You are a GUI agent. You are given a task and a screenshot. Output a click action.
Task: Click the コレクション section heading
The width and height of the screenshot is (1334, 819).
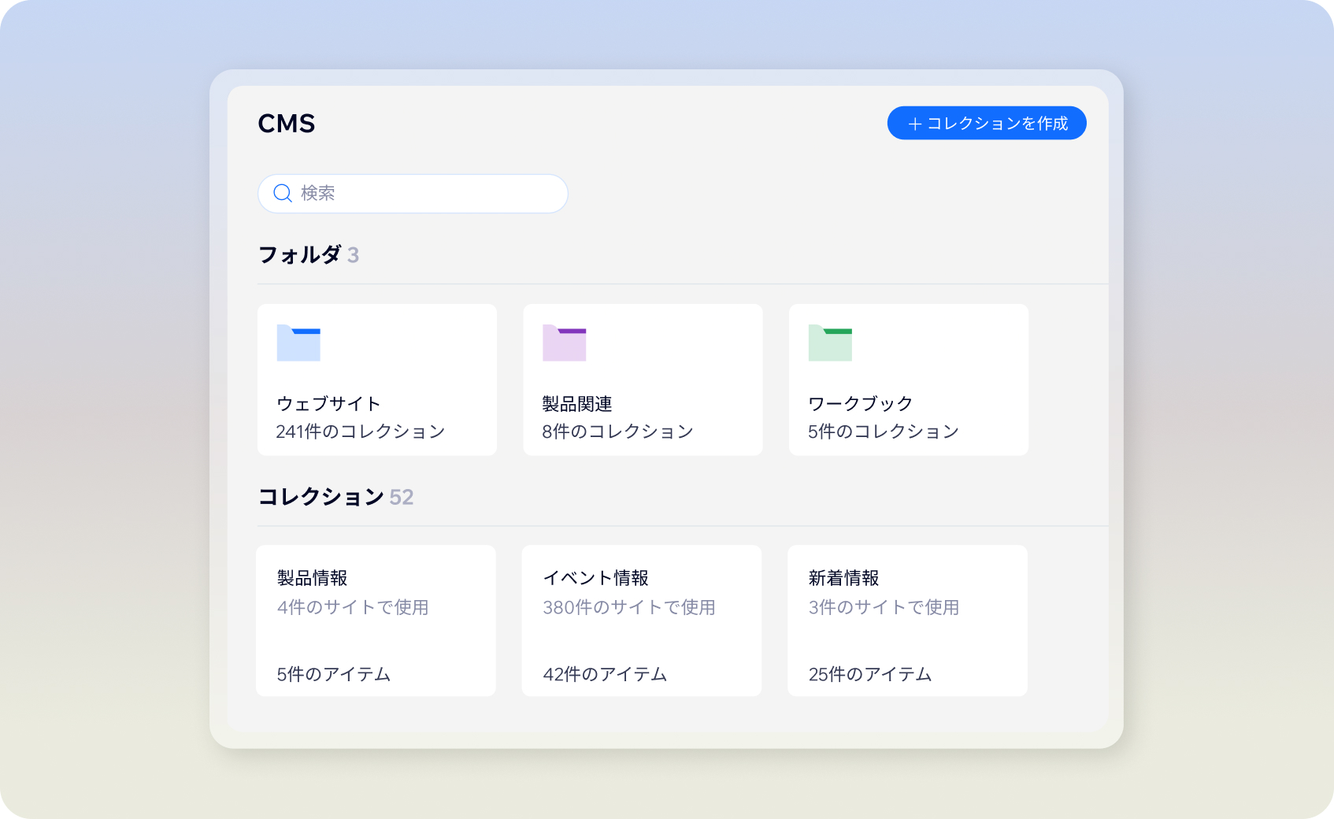[321, 497]
